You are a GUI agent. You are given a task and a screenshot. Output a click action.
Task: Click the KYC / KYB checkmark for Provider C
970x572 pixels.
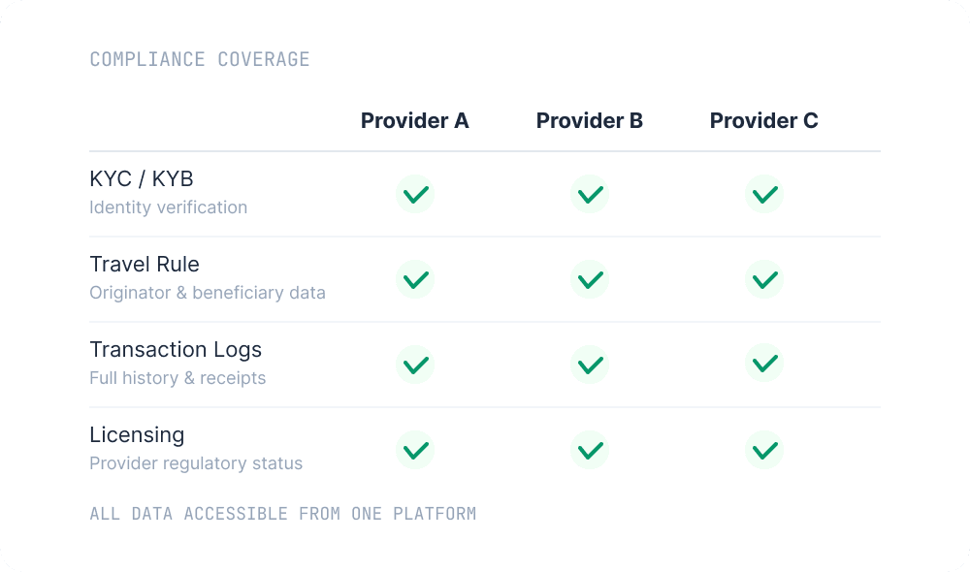(764, 194)
